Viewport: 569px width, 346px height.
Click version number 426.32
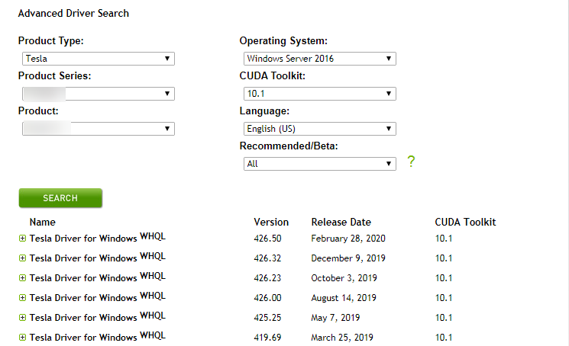[x=267, y=258]
